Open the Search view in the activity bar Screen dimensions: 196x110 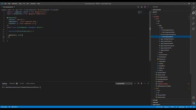(x=194, y=7)
